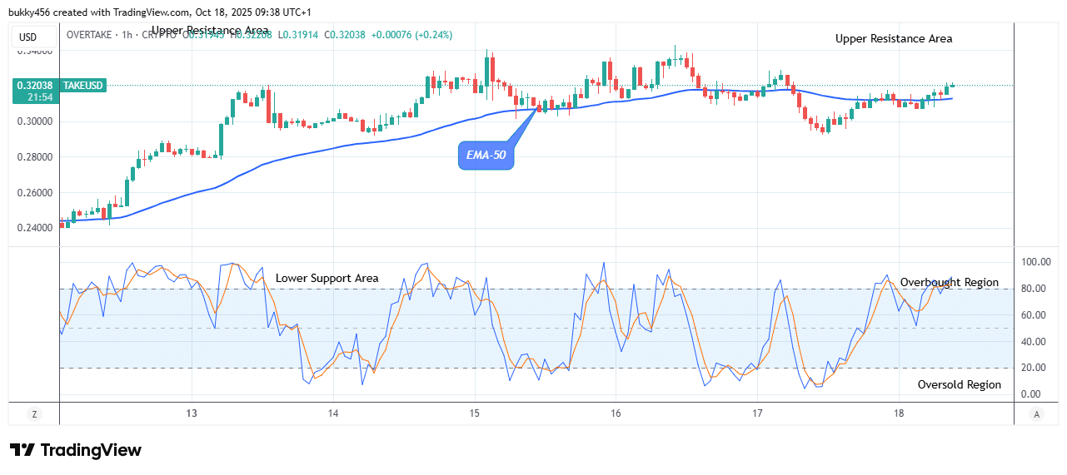This screenshot has width=1067, height=475.
Task: Select date 13 on the time axis
Action: tap(192, 413)
